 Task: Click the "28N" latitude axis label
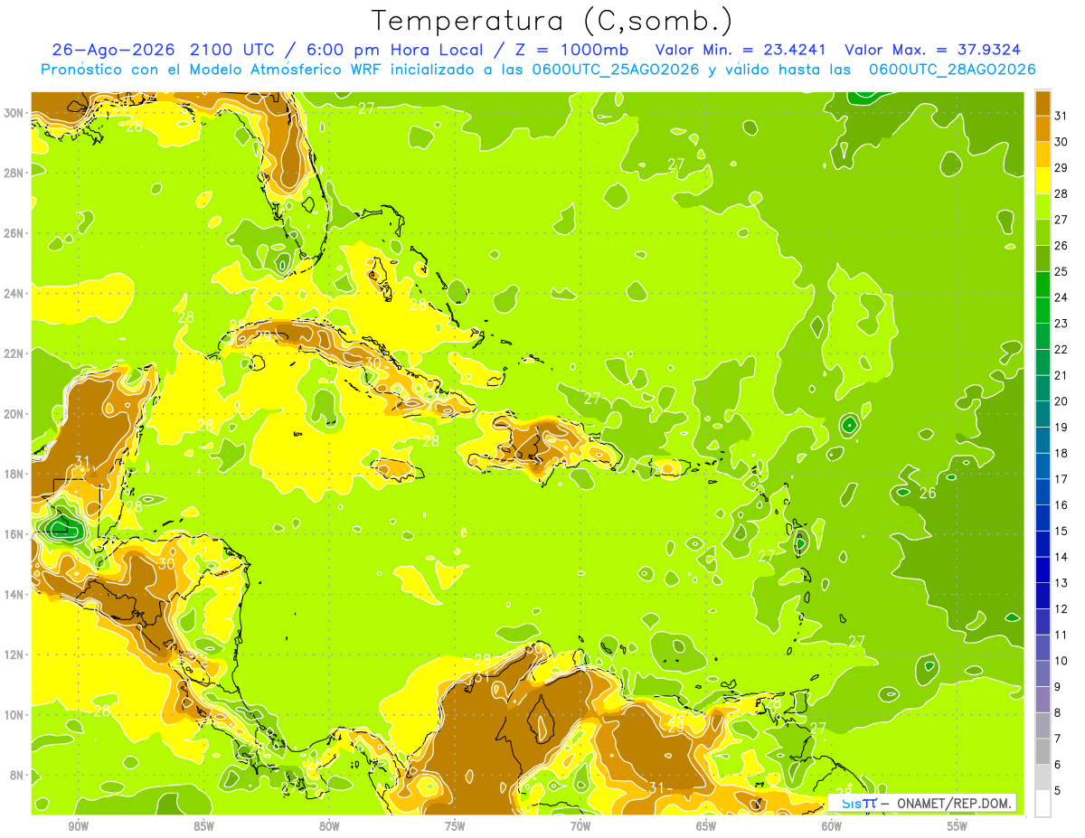click(x=14, y=173)
